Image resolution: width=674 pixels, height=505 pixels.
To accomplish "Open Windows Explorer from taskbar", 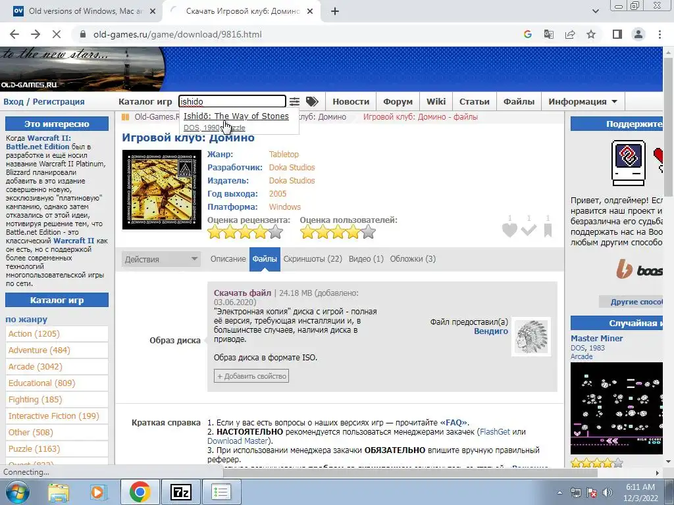I will tap(58, 492).
